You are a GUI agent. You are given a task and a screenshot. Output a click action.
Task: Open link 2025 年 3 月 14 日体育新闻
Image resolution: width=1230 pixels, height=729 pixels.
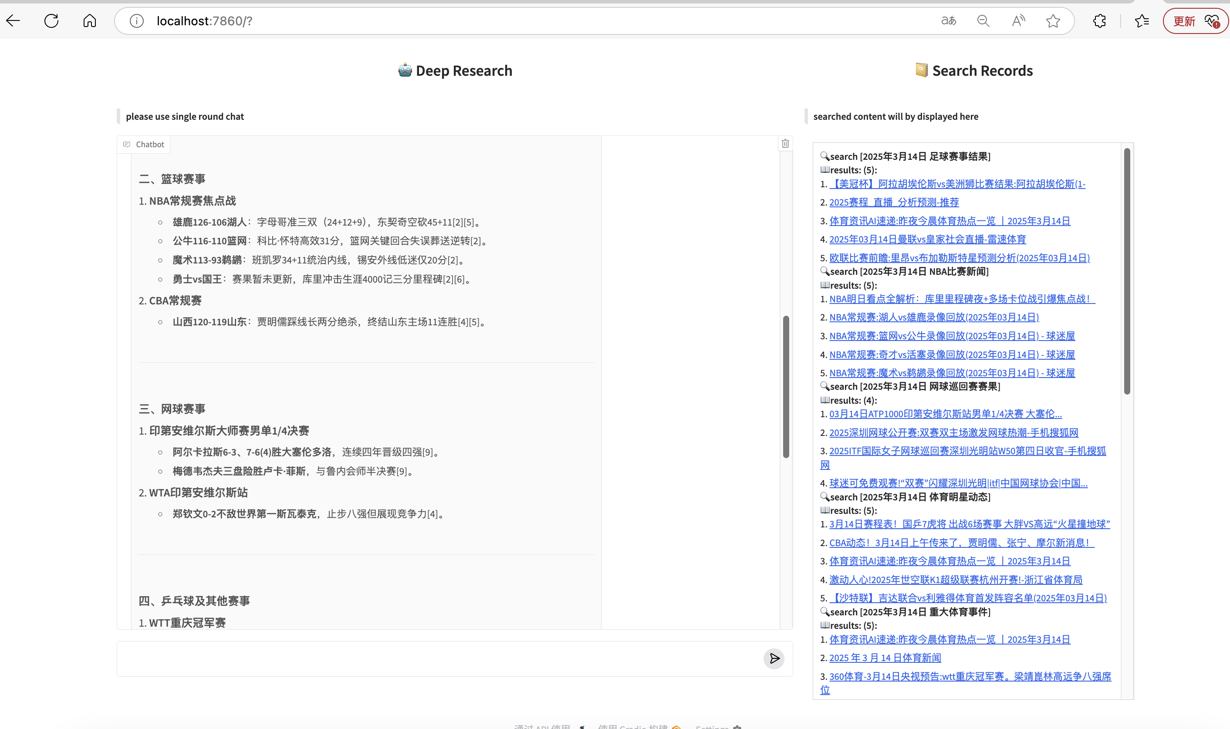coord(885,658)
